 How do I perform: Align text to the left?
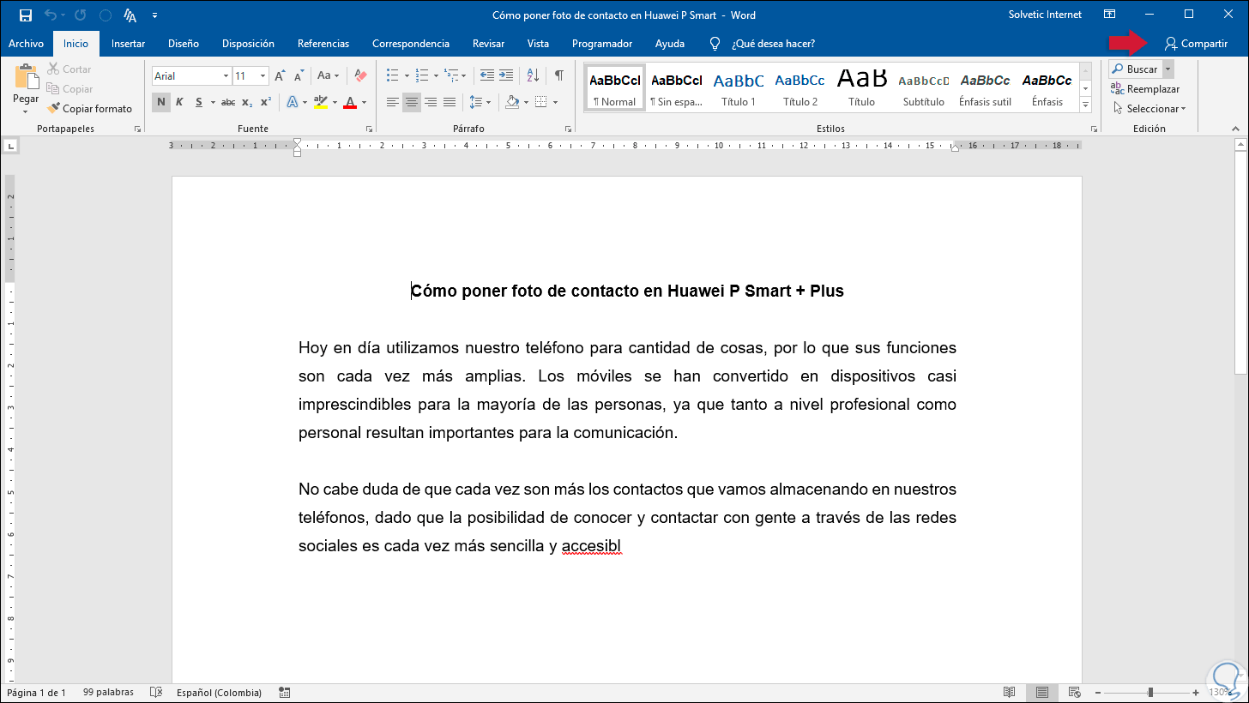click(393, 102)
